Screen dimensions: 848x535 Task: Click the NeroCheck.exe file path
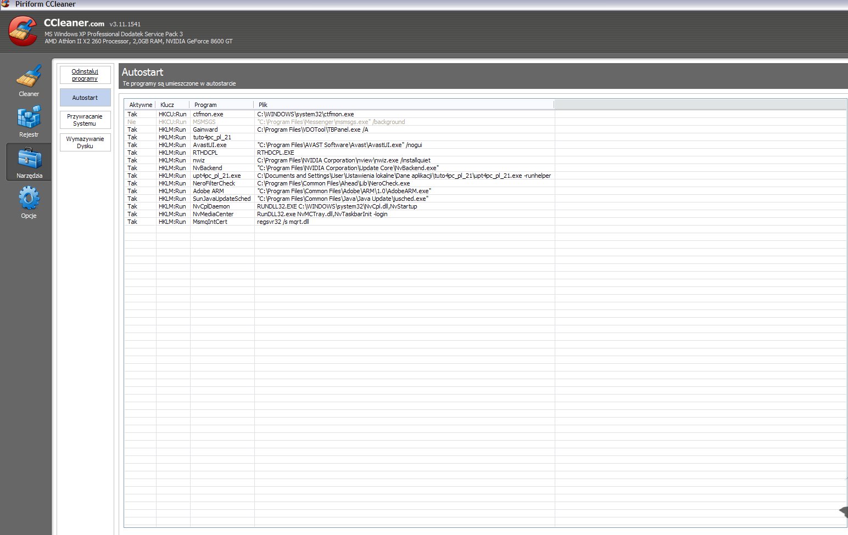point(333,183)
